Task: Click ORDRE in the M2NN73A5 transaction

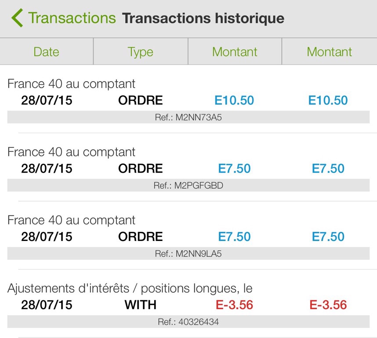Action: point(140,101)
